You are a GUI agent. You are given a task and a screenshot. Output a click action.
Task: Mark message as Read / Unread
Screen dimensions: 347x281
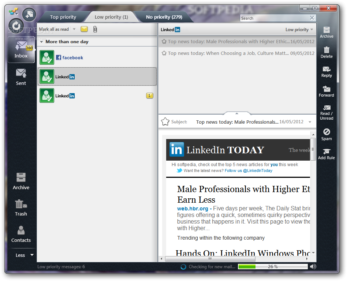click(x=327, y=113)
